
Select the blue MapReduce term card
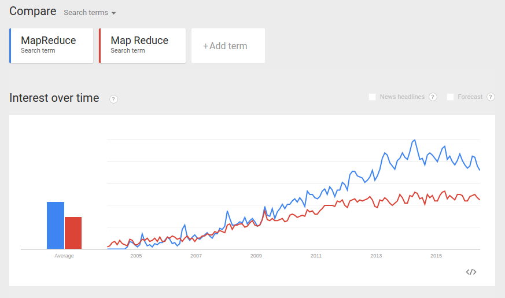(51, 45)
